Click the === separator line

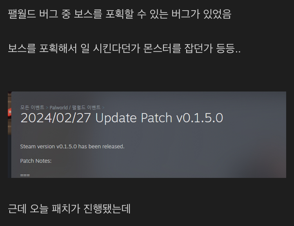click(x=25, y=175)
